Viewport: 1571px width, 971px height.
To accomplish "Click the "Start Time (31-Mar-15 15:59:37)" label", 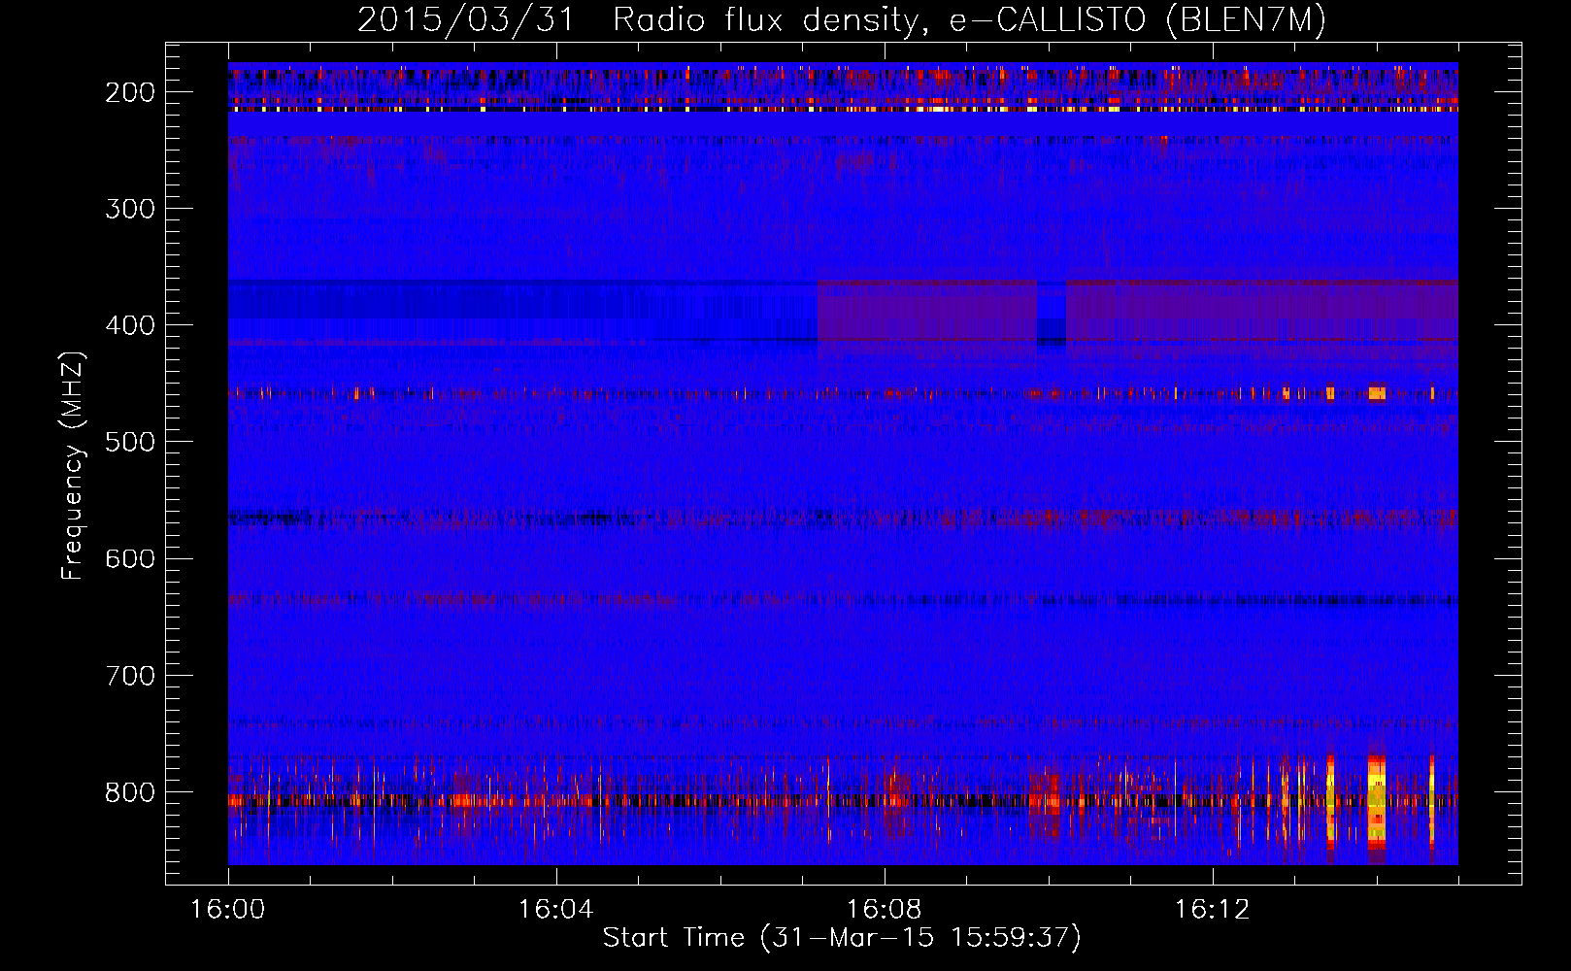I will [842, 938].
